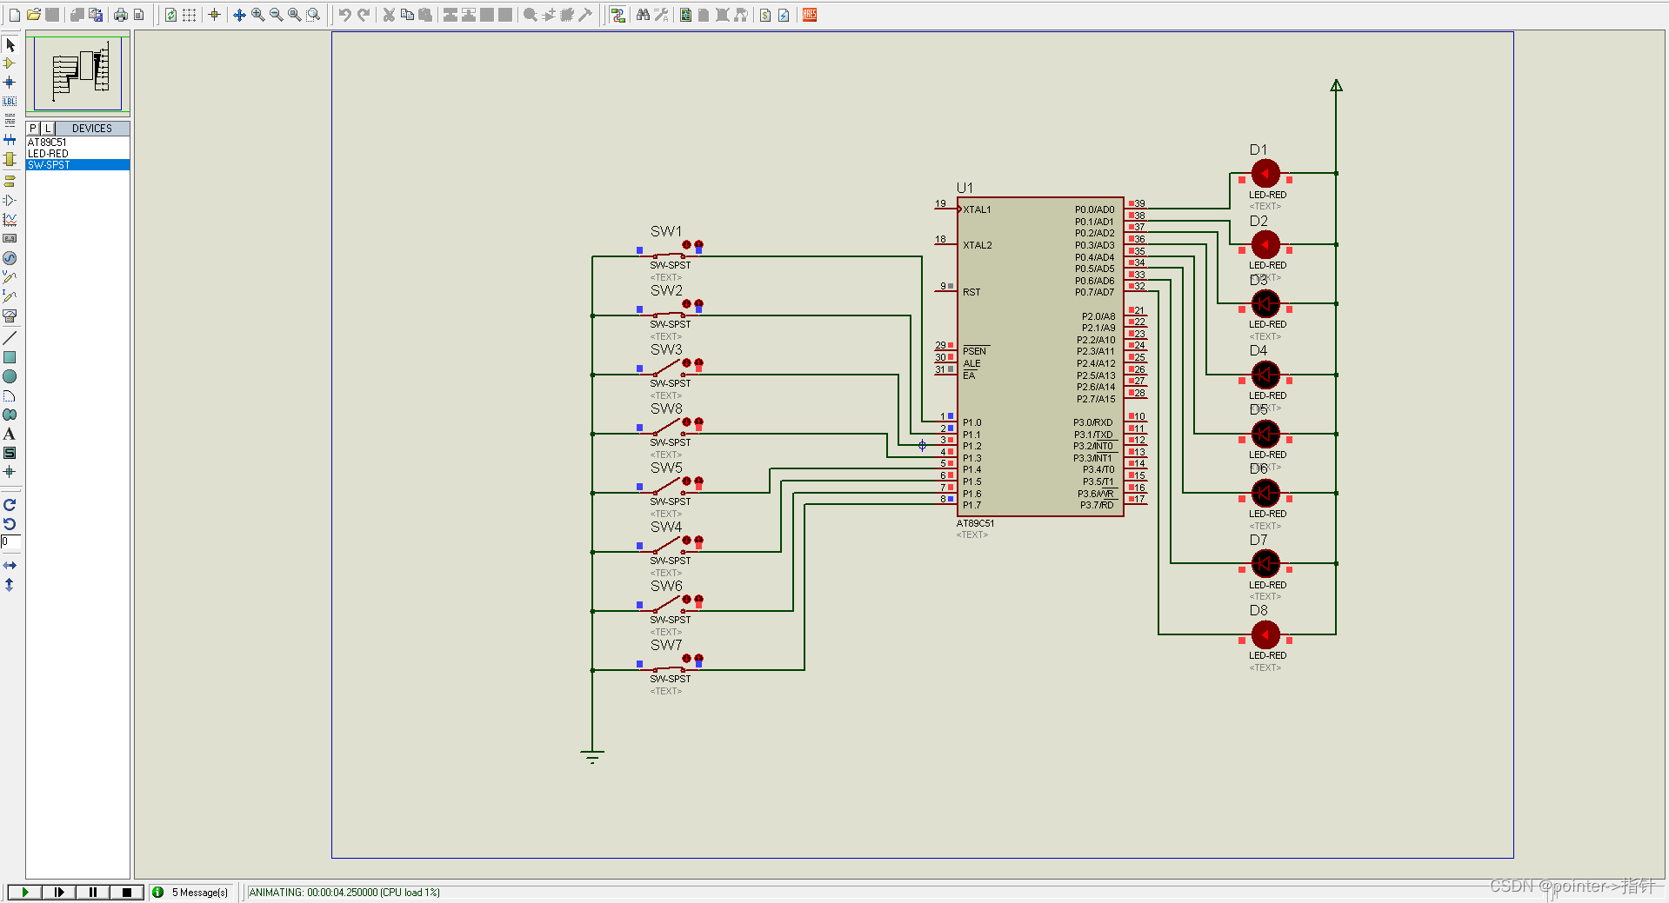Image resolution: width=1669 pixels, height=903 pixels.
Task: Select AT89C51 in devices list
Action: coord(77,143)
